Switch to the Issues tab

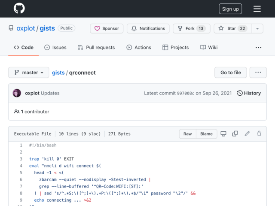(55, 48)
